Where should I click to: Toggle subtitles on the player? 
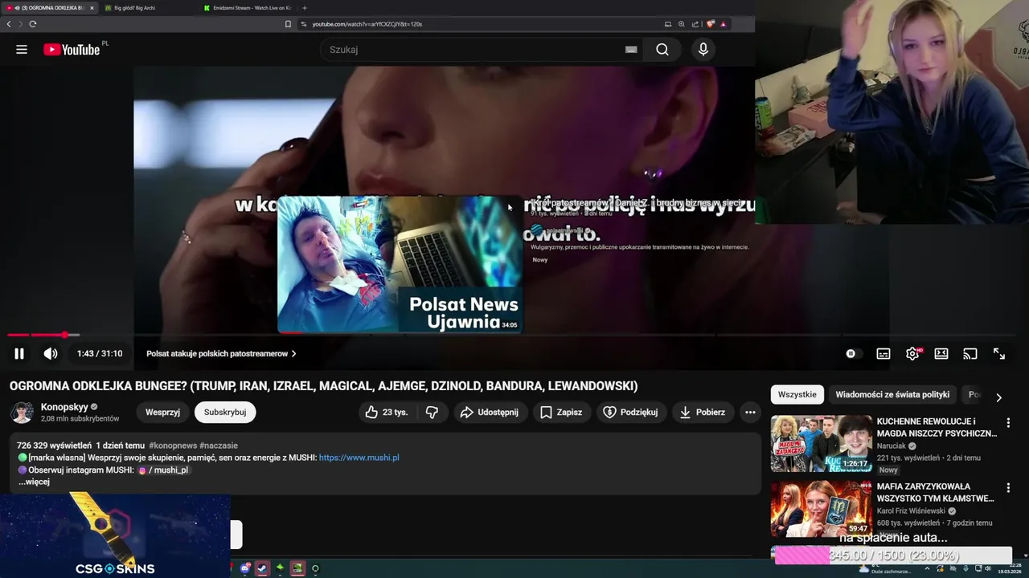[x=883, y=353]
